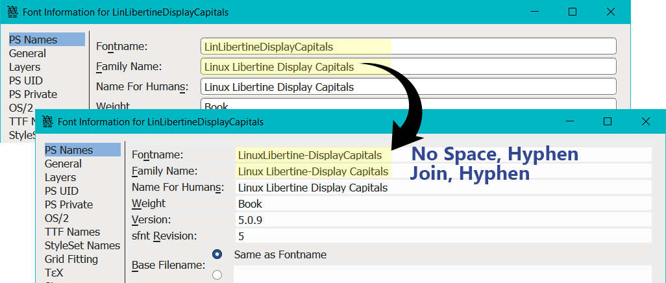This screenshot has height=283, width=666.
Task: Click Name For Humans field in back window
Action: pos(408,87)
